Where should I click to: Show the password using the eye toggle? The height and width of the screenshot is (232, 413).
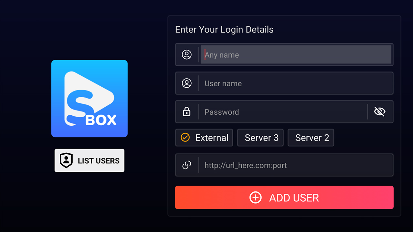(380, 111)
